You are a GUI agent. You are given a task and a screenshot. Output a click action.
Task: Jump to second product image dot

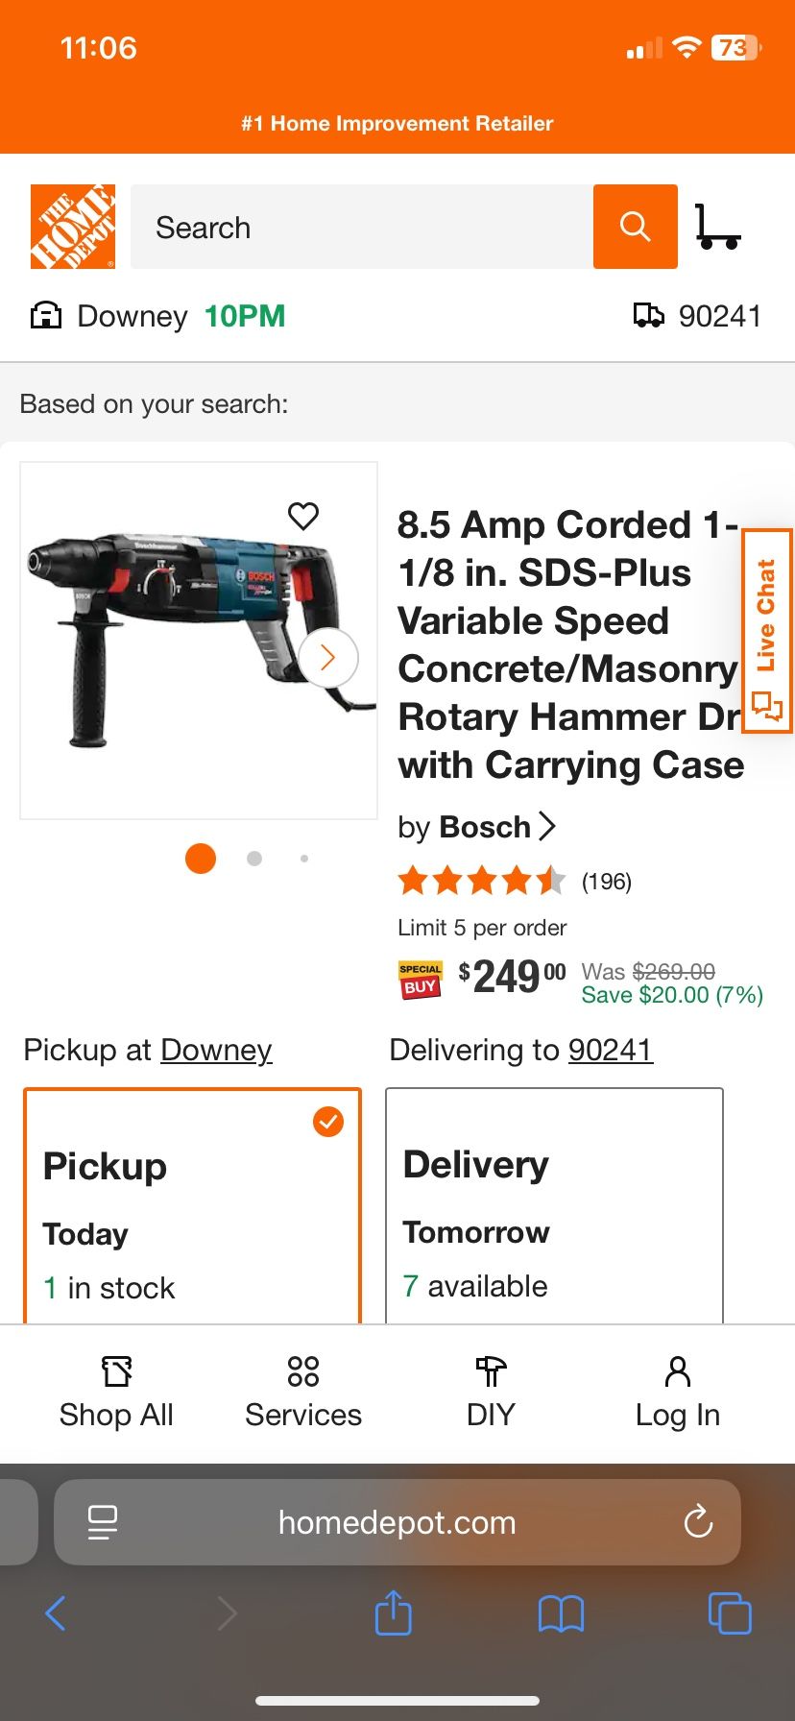coord(254,859)
